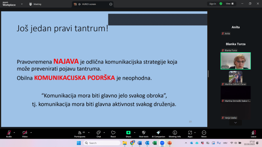Start camera with Video button
The image size is (262, 147).
pyautogui.click(x=25, y=134)
